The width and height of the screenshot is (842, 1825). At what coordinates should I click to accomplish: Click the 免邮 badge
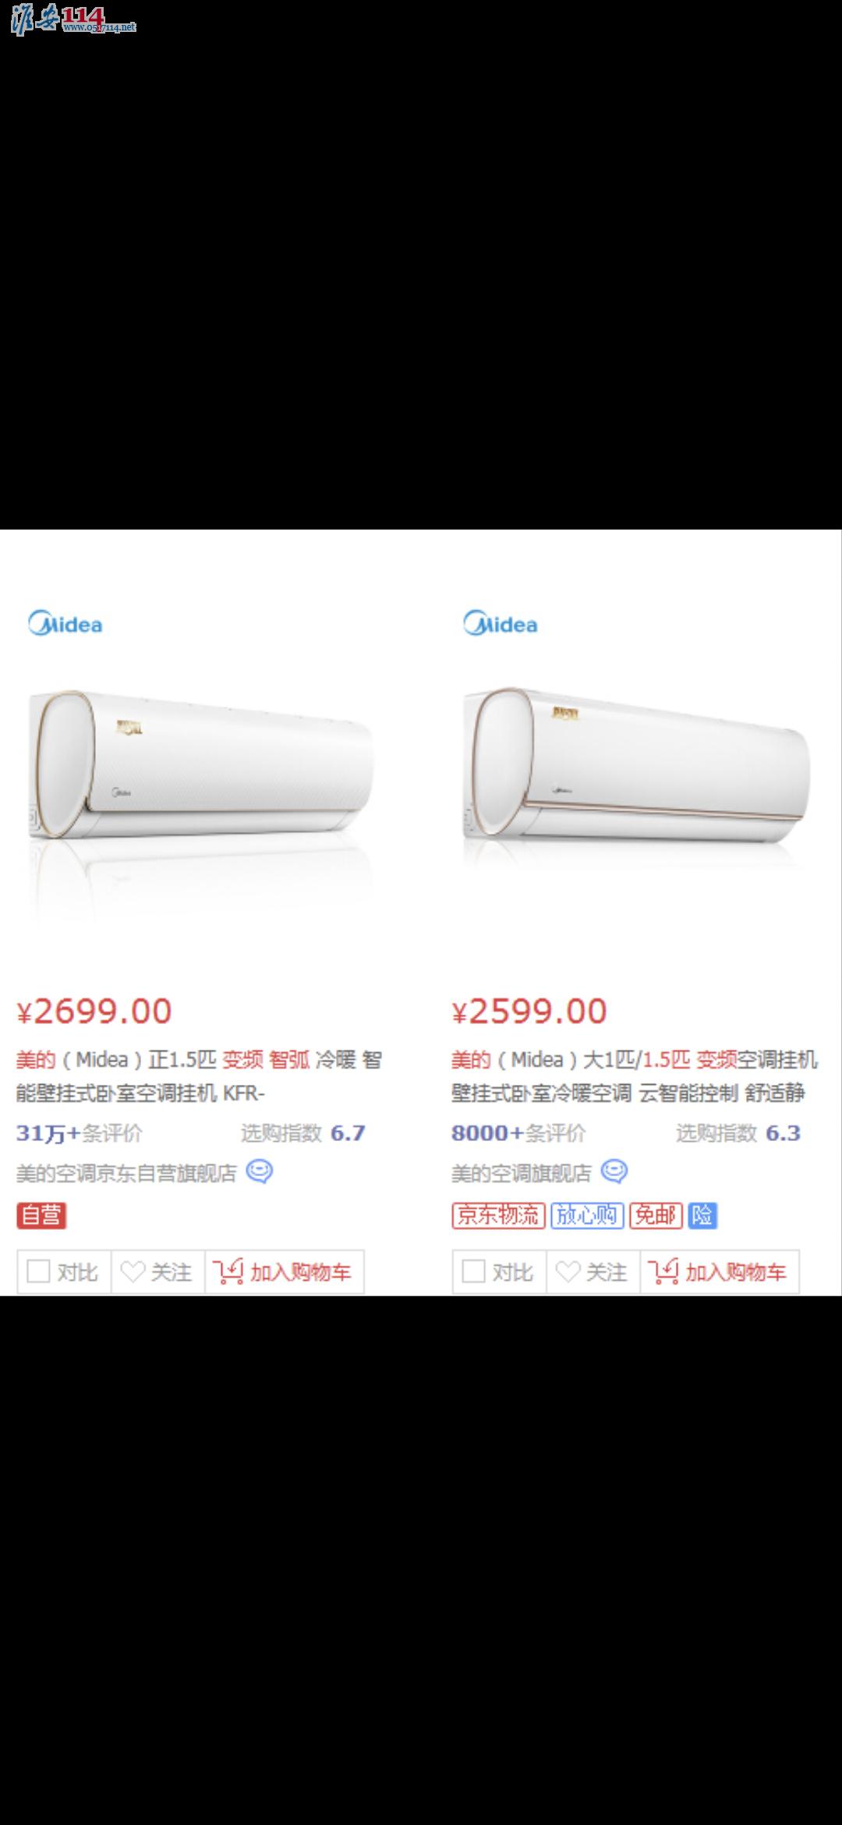point(656,1215)
